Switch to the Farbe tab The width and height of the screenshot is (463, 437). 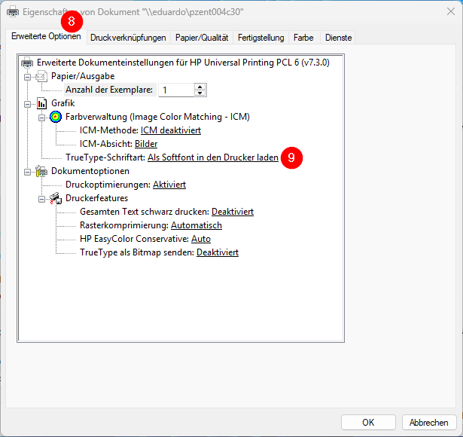pos(303,38)
